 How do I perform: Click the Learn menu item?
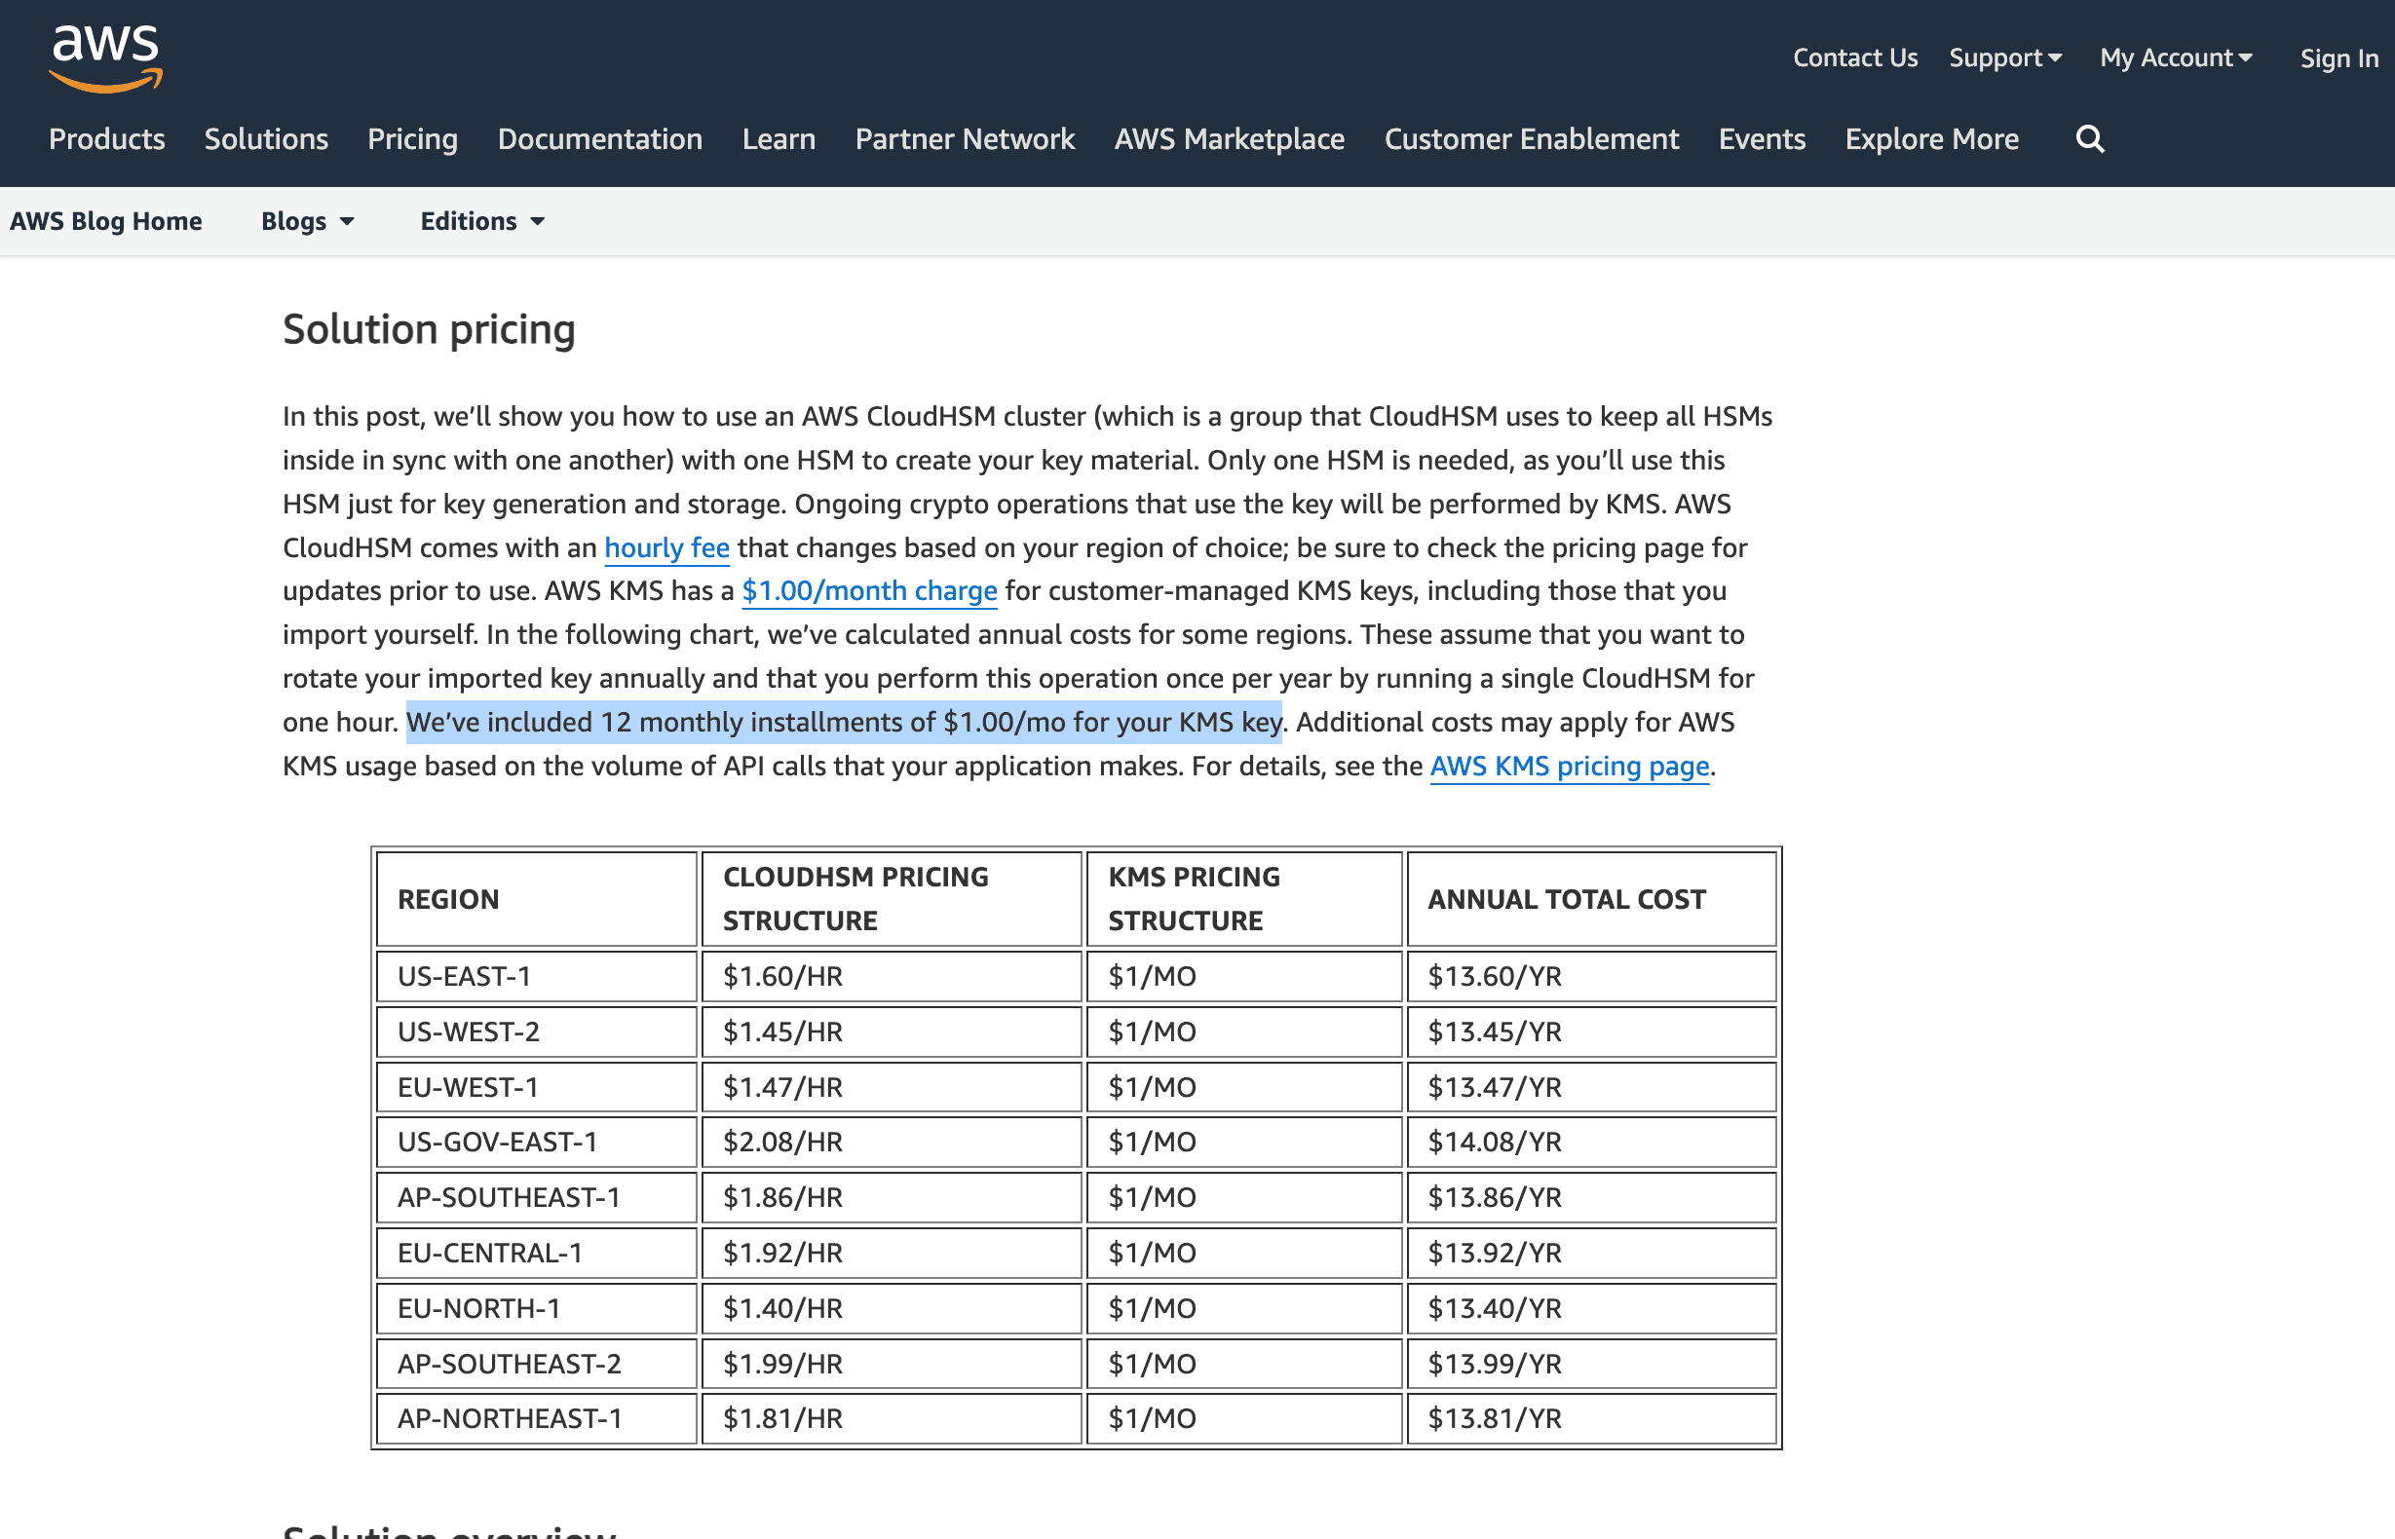click(779, 139)
